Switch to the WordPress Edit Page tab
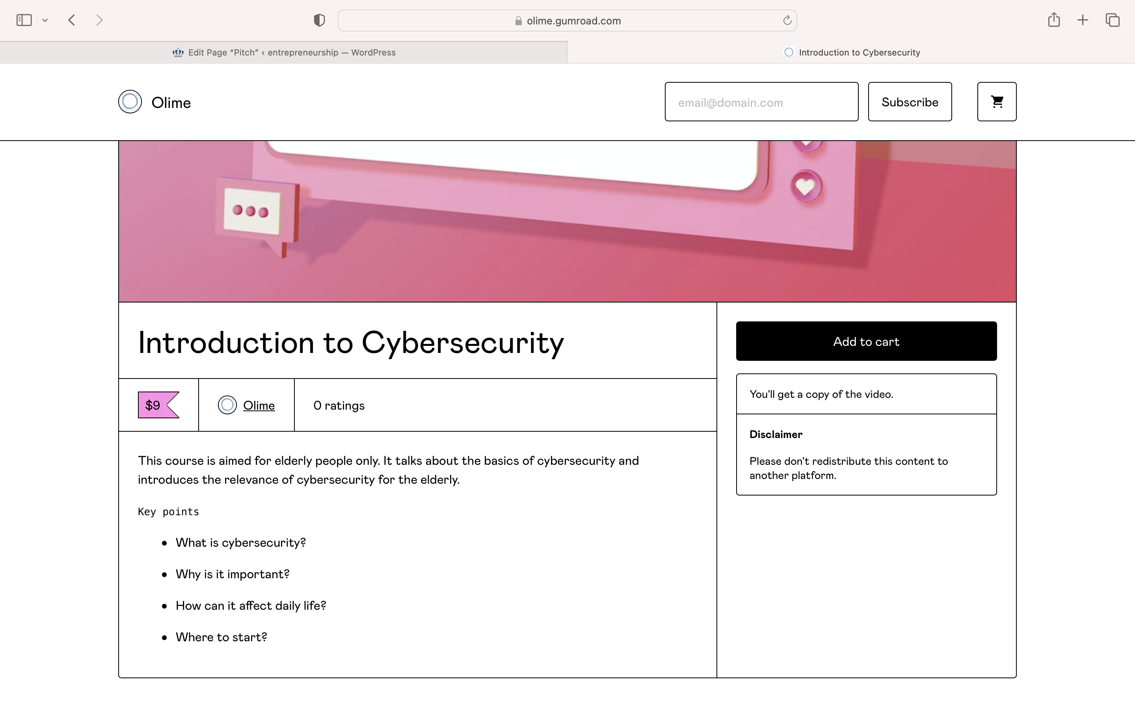Image resolution: width=1135 pixels, height=709 pixels. pyautogui.click(x=284, y=52)
